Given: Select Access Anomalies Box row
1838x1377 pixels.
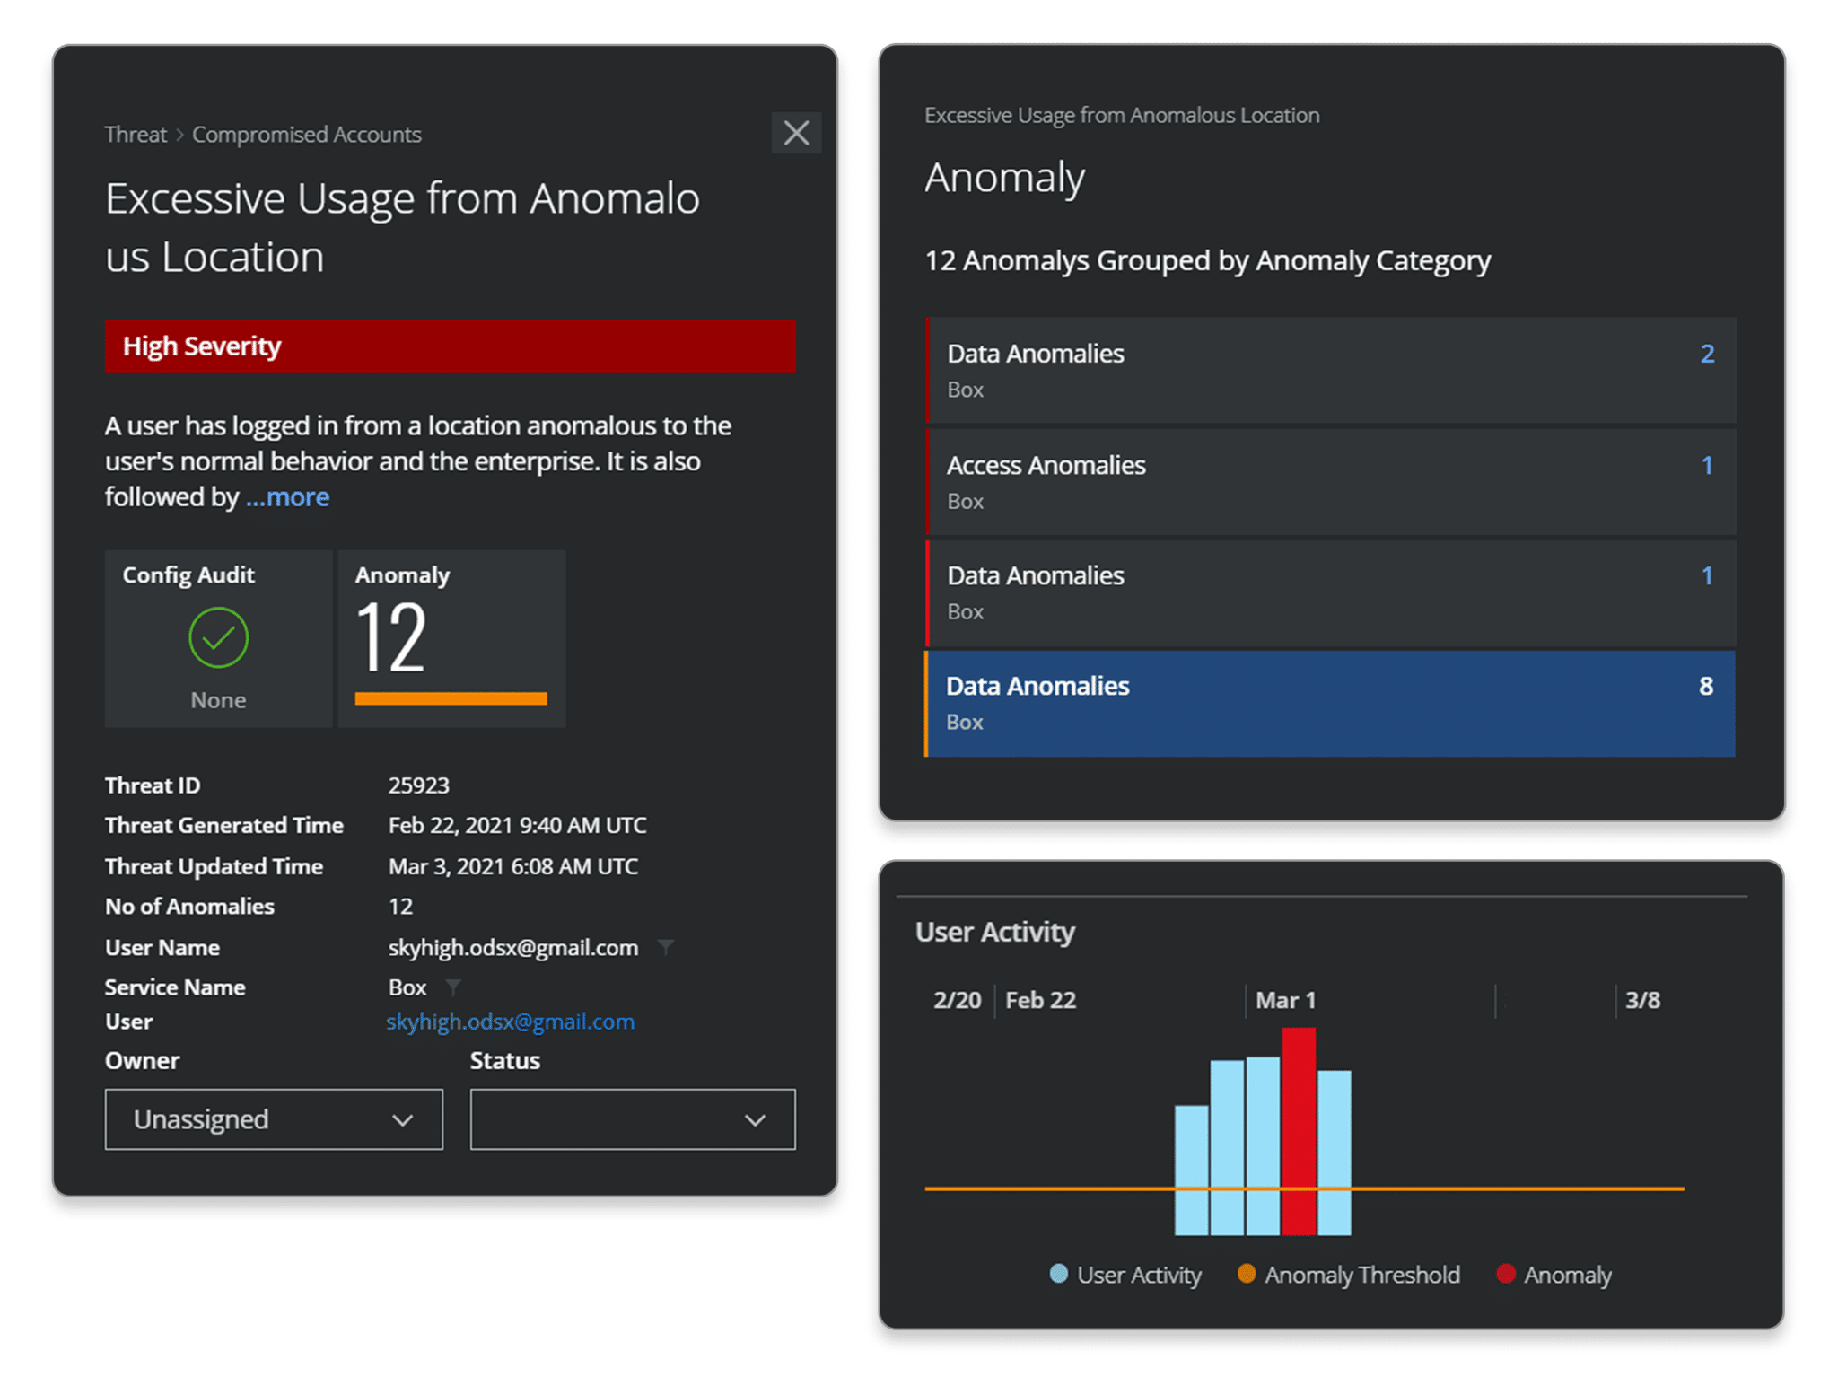Looking at the screenshot, I should [x=1330, y=482].
